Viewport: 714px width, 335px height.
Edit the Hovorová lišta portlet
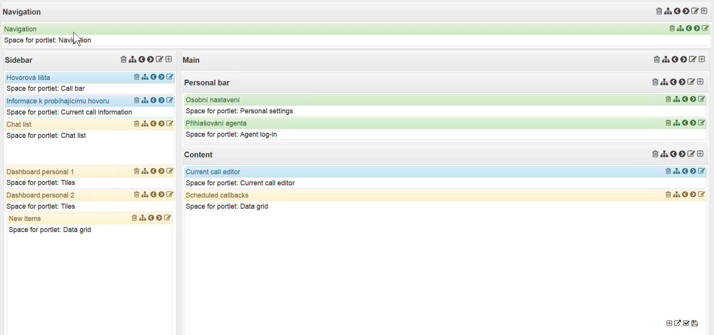pyautogui.click(x=170, y=77)
